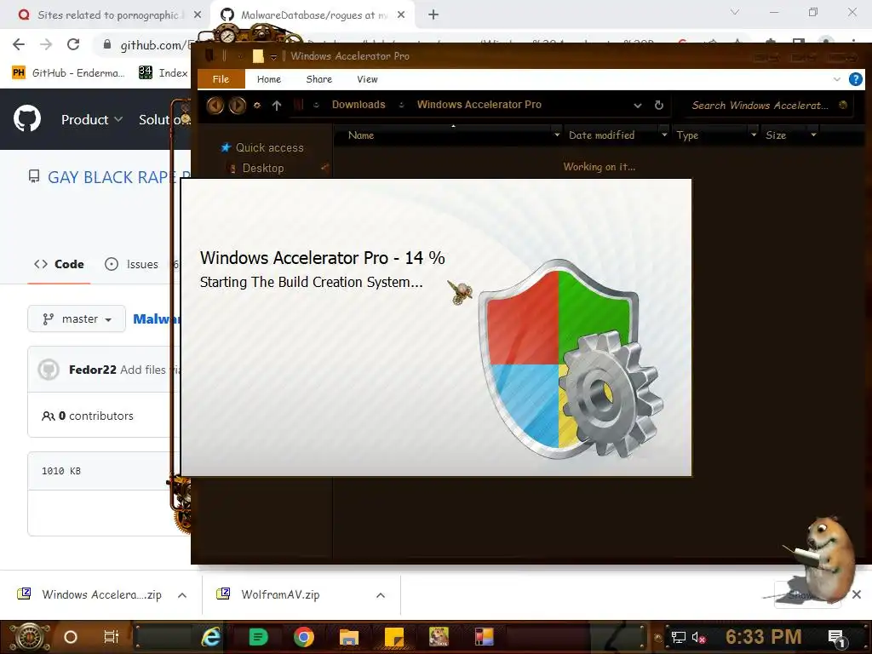The height and width of the screenshot is (654, 872).
Task: Close the 'Sites related to pornographic' tab
Action: click(198, 15)
